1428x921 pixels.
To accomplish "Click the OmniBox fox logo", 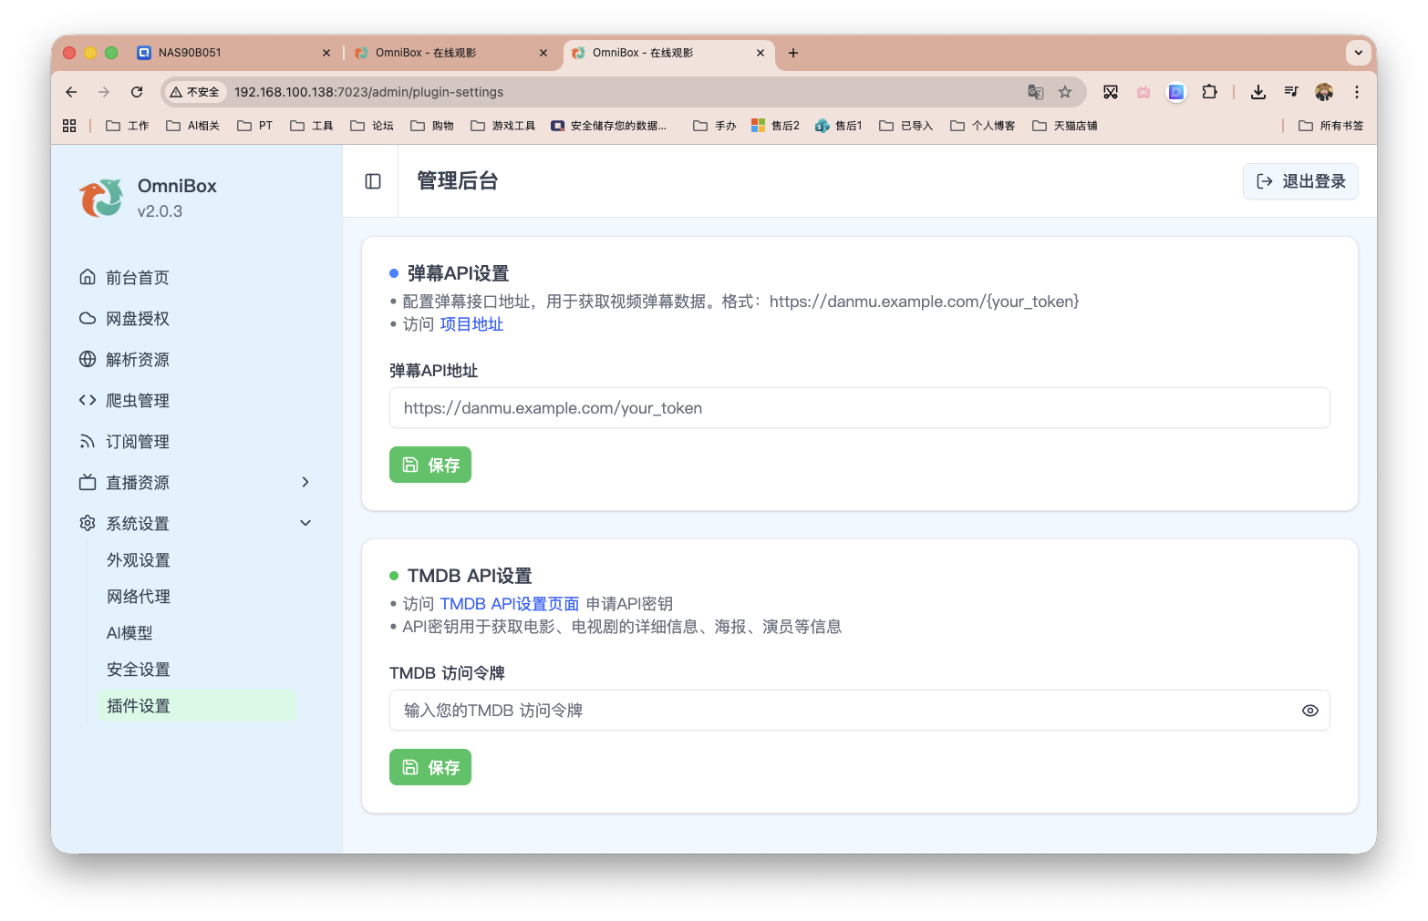I will [x=100, y=198].
